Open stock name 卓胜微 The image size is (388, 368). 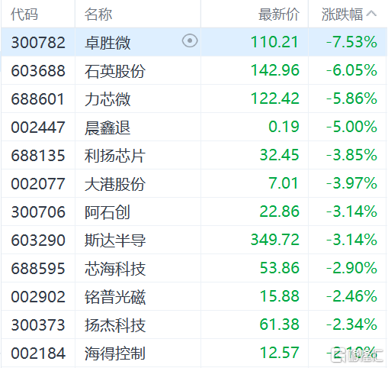click(x=107, y=43)
